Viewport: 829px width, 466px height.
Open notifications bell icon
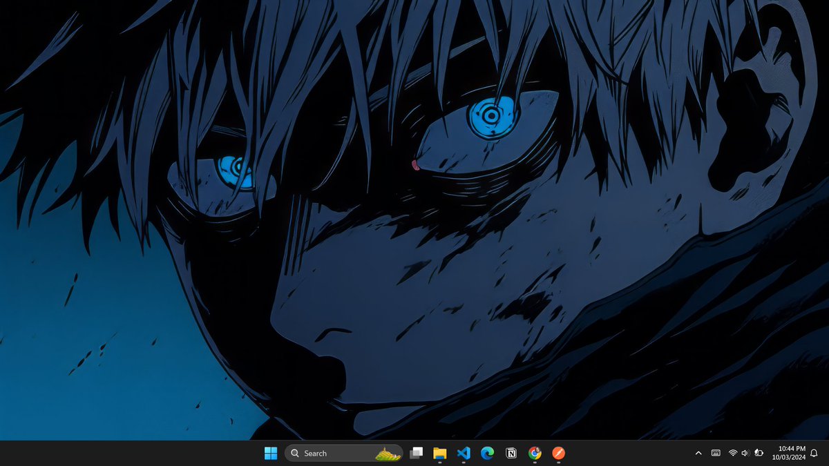(814, 454)
